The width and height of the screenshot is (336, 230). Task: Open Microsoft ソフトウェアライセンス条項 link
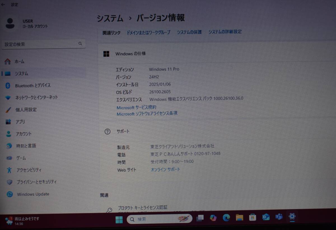click(x=147, y=113)
